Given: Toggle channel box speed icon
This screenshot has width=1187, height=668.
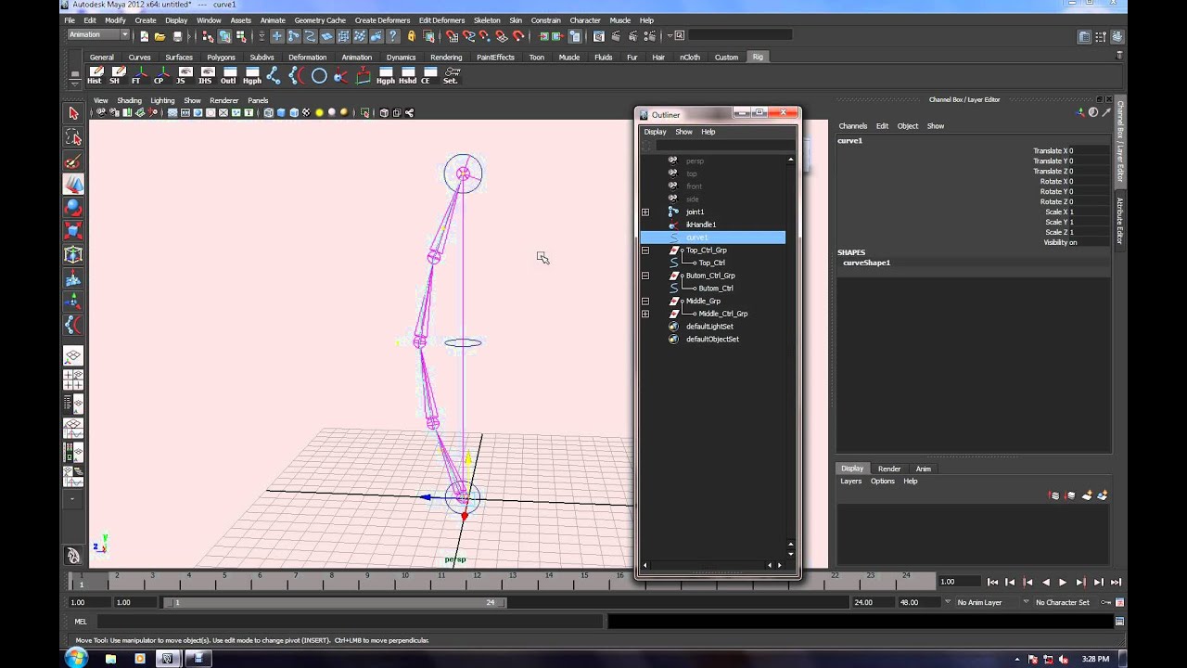Looking at the screenshot, I should click(1093, 113).
